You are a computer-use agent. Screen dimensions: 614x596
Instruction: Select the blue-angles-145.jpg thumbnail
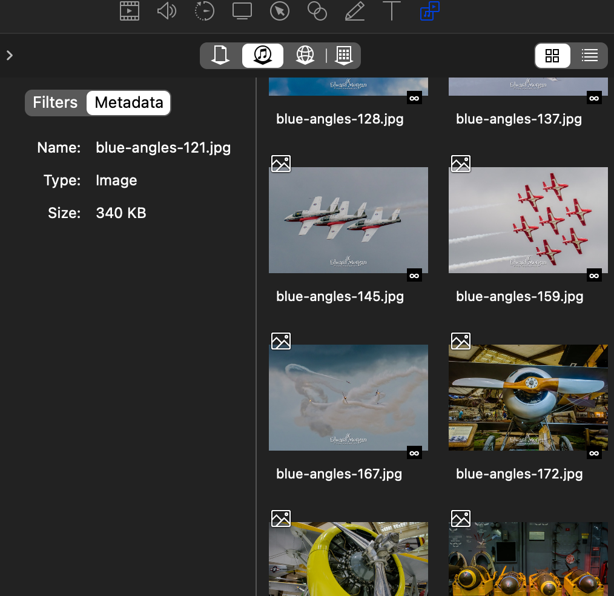pyautogui.click(x=348, y=220)
